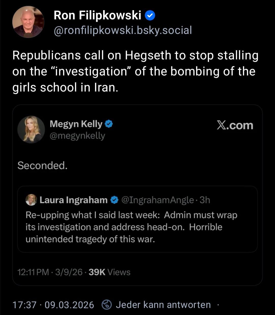This screenshot has height=315, width=275.
Task: Click Laura Ingraham's small avatar
Action: [31, 200]
